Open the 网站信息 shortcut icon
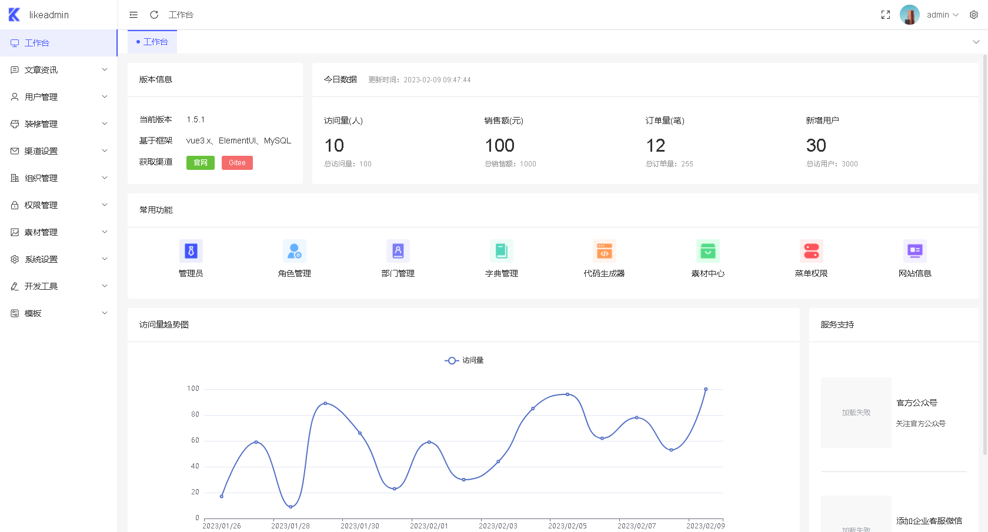The image size is (988, 532). point(915,251)
